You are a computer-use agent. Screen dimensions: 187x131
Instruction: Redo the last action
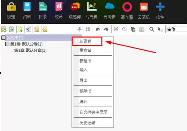(106, 29)
